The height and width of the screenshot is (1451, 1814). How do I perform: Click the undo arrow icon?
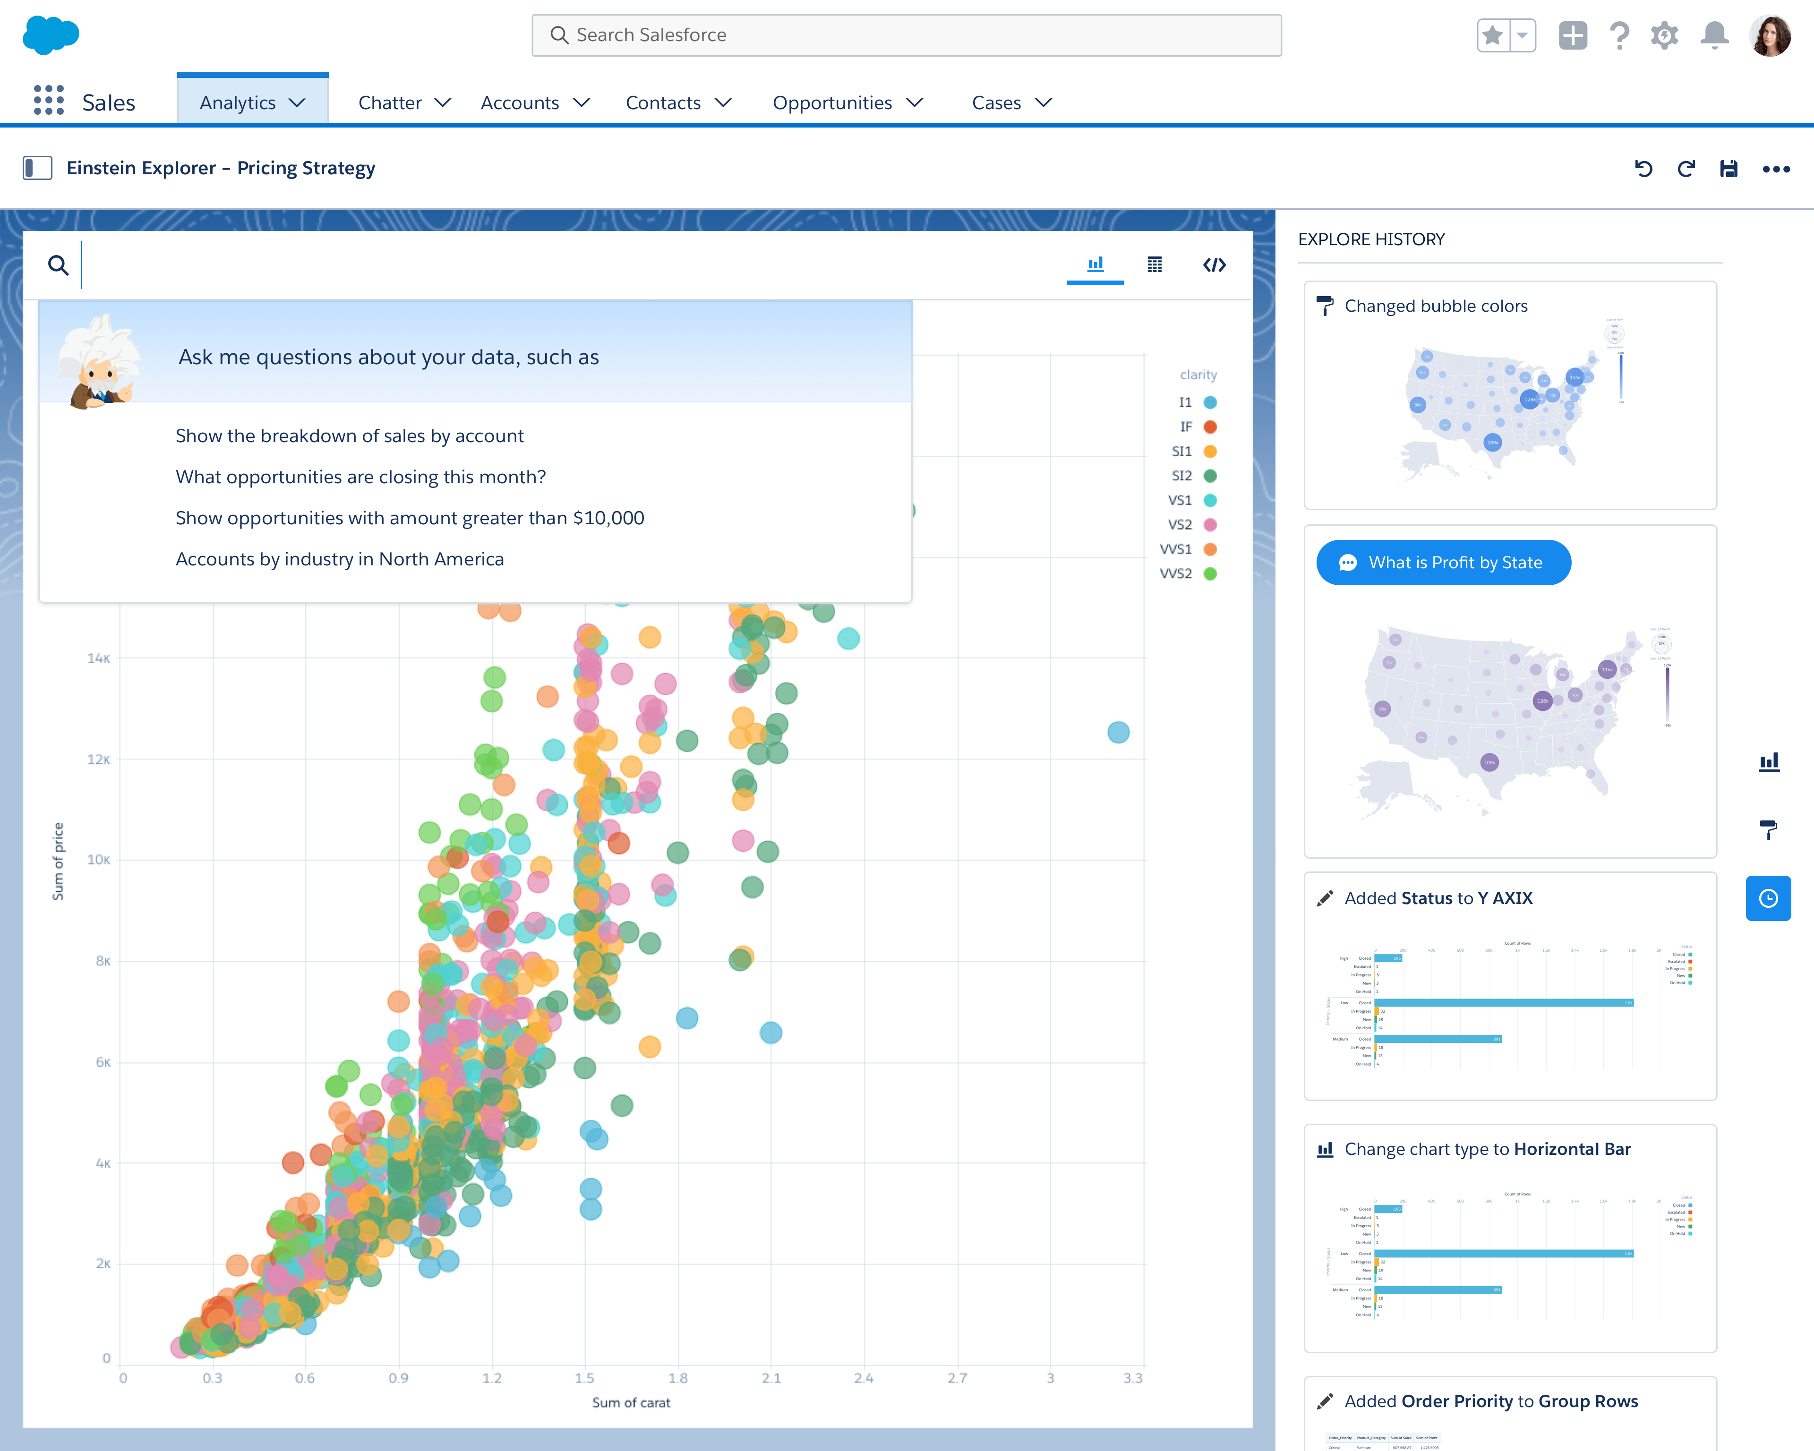[1643, 168]
